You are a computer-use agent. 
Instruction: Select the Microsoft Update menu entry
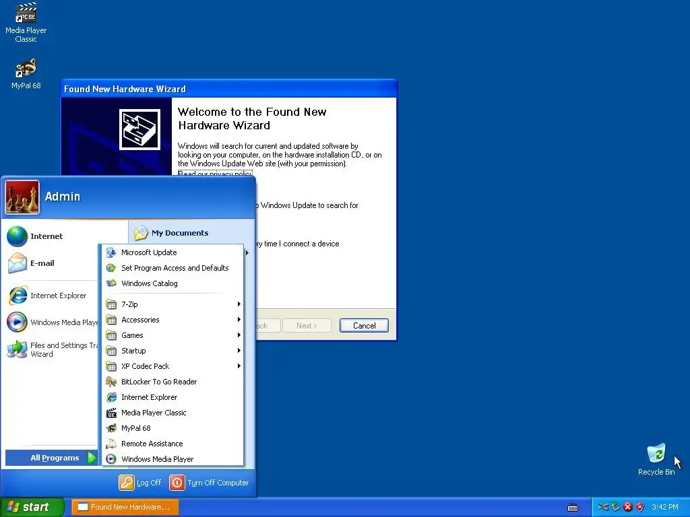(x=173, y=252)
